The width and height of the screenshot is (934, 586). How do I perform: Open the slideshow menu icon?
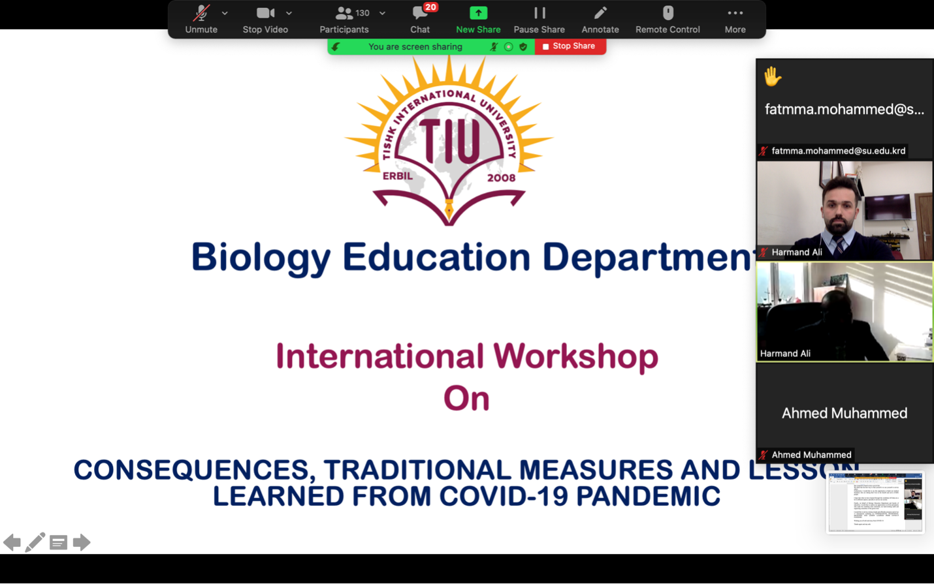[58, 542]
